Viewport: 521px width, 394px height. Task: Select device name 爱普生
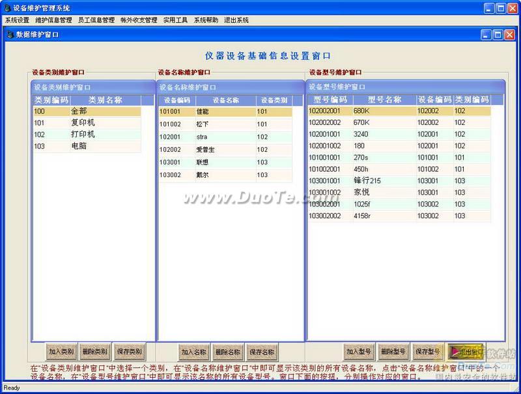(x=225, y=150)
